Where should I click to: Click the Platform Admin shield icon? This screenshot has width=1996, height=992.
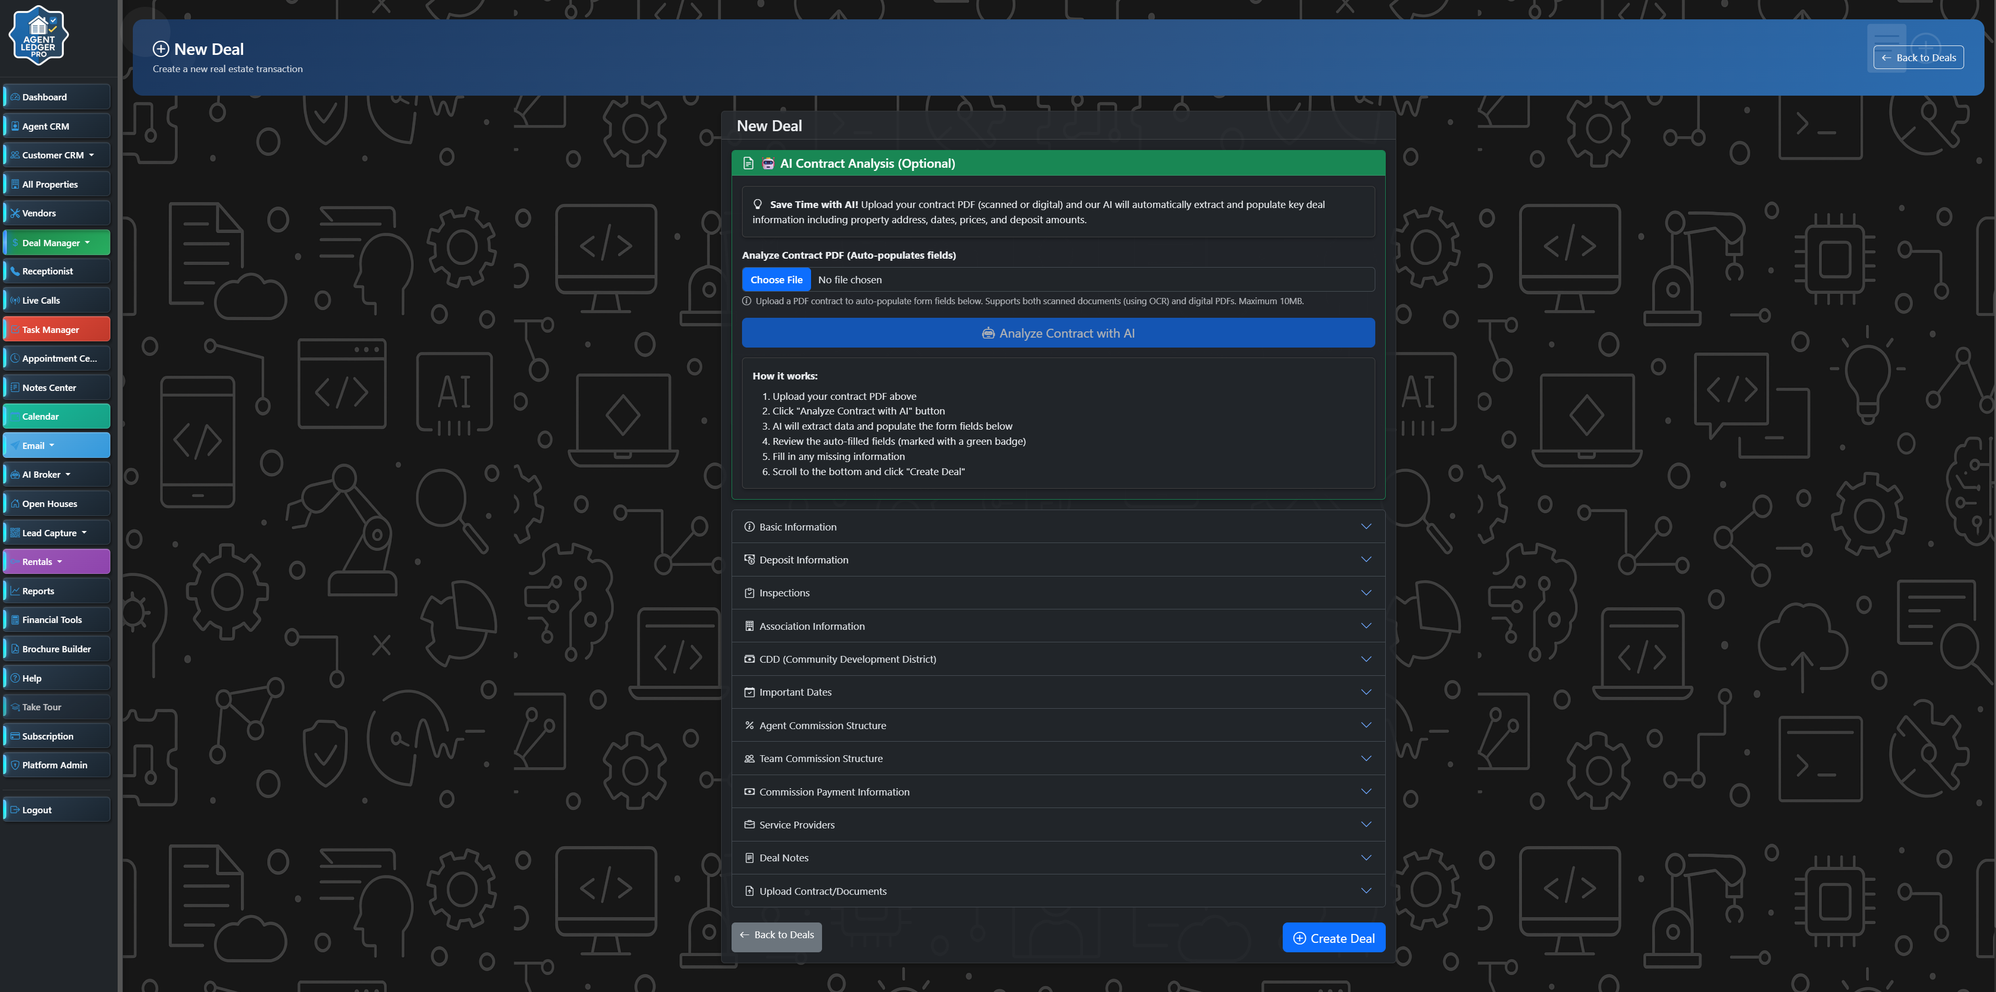pos(15,765)
